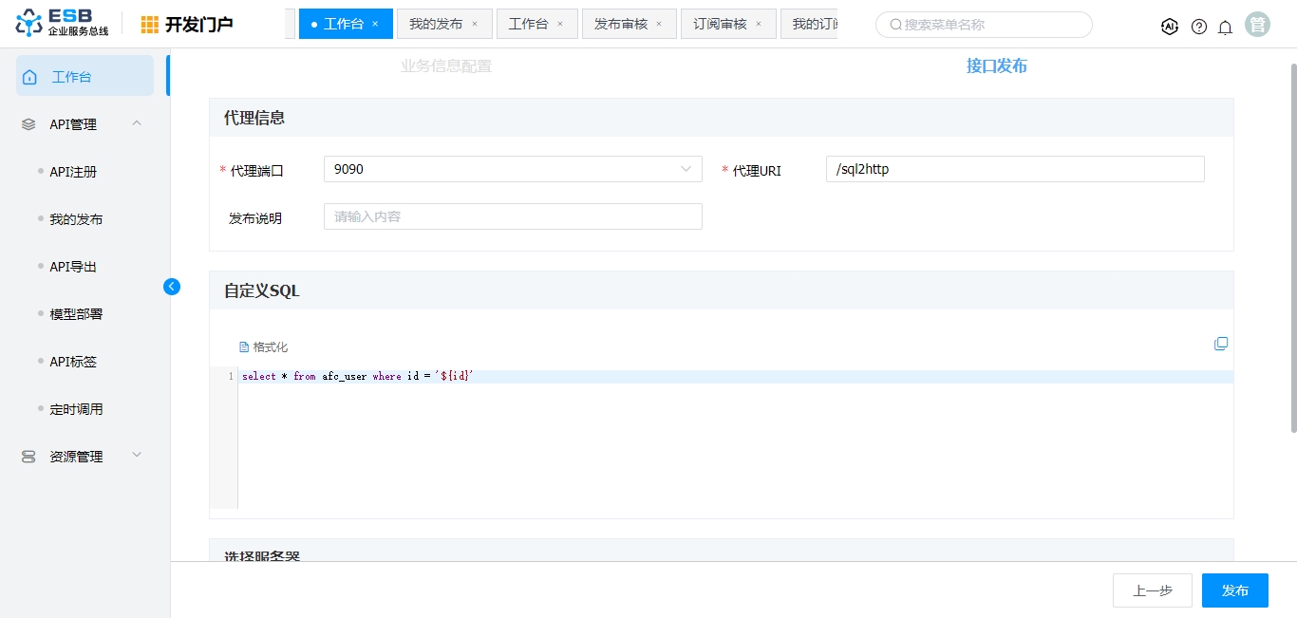Open the AI assistant icon in header
The width and height of the screenshot is (1297, 618).
click(x=1170, y=27)
